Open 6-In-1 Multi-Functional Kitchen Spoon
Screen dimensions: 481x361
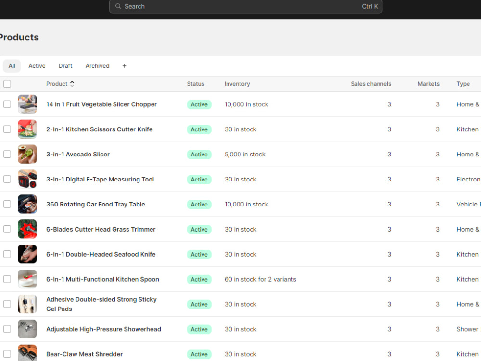tap(102, 279)
